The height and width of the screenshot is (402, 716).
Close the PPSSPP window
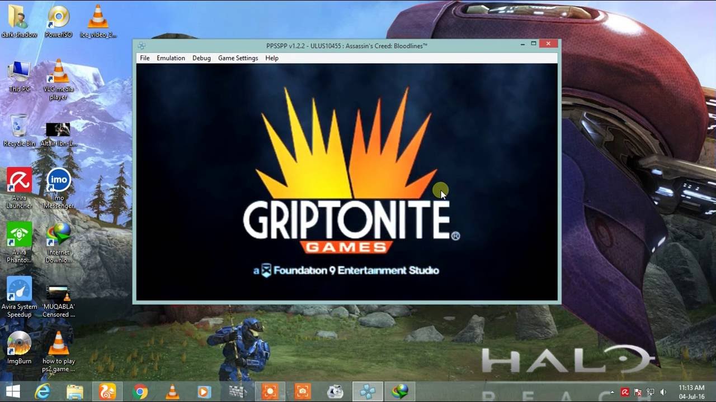click(x=548, y=44)
